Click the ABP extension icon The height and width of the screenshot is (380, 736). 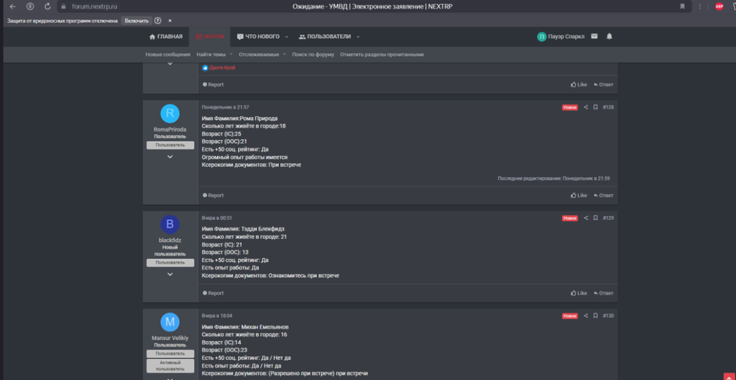(x=719, y=6)
